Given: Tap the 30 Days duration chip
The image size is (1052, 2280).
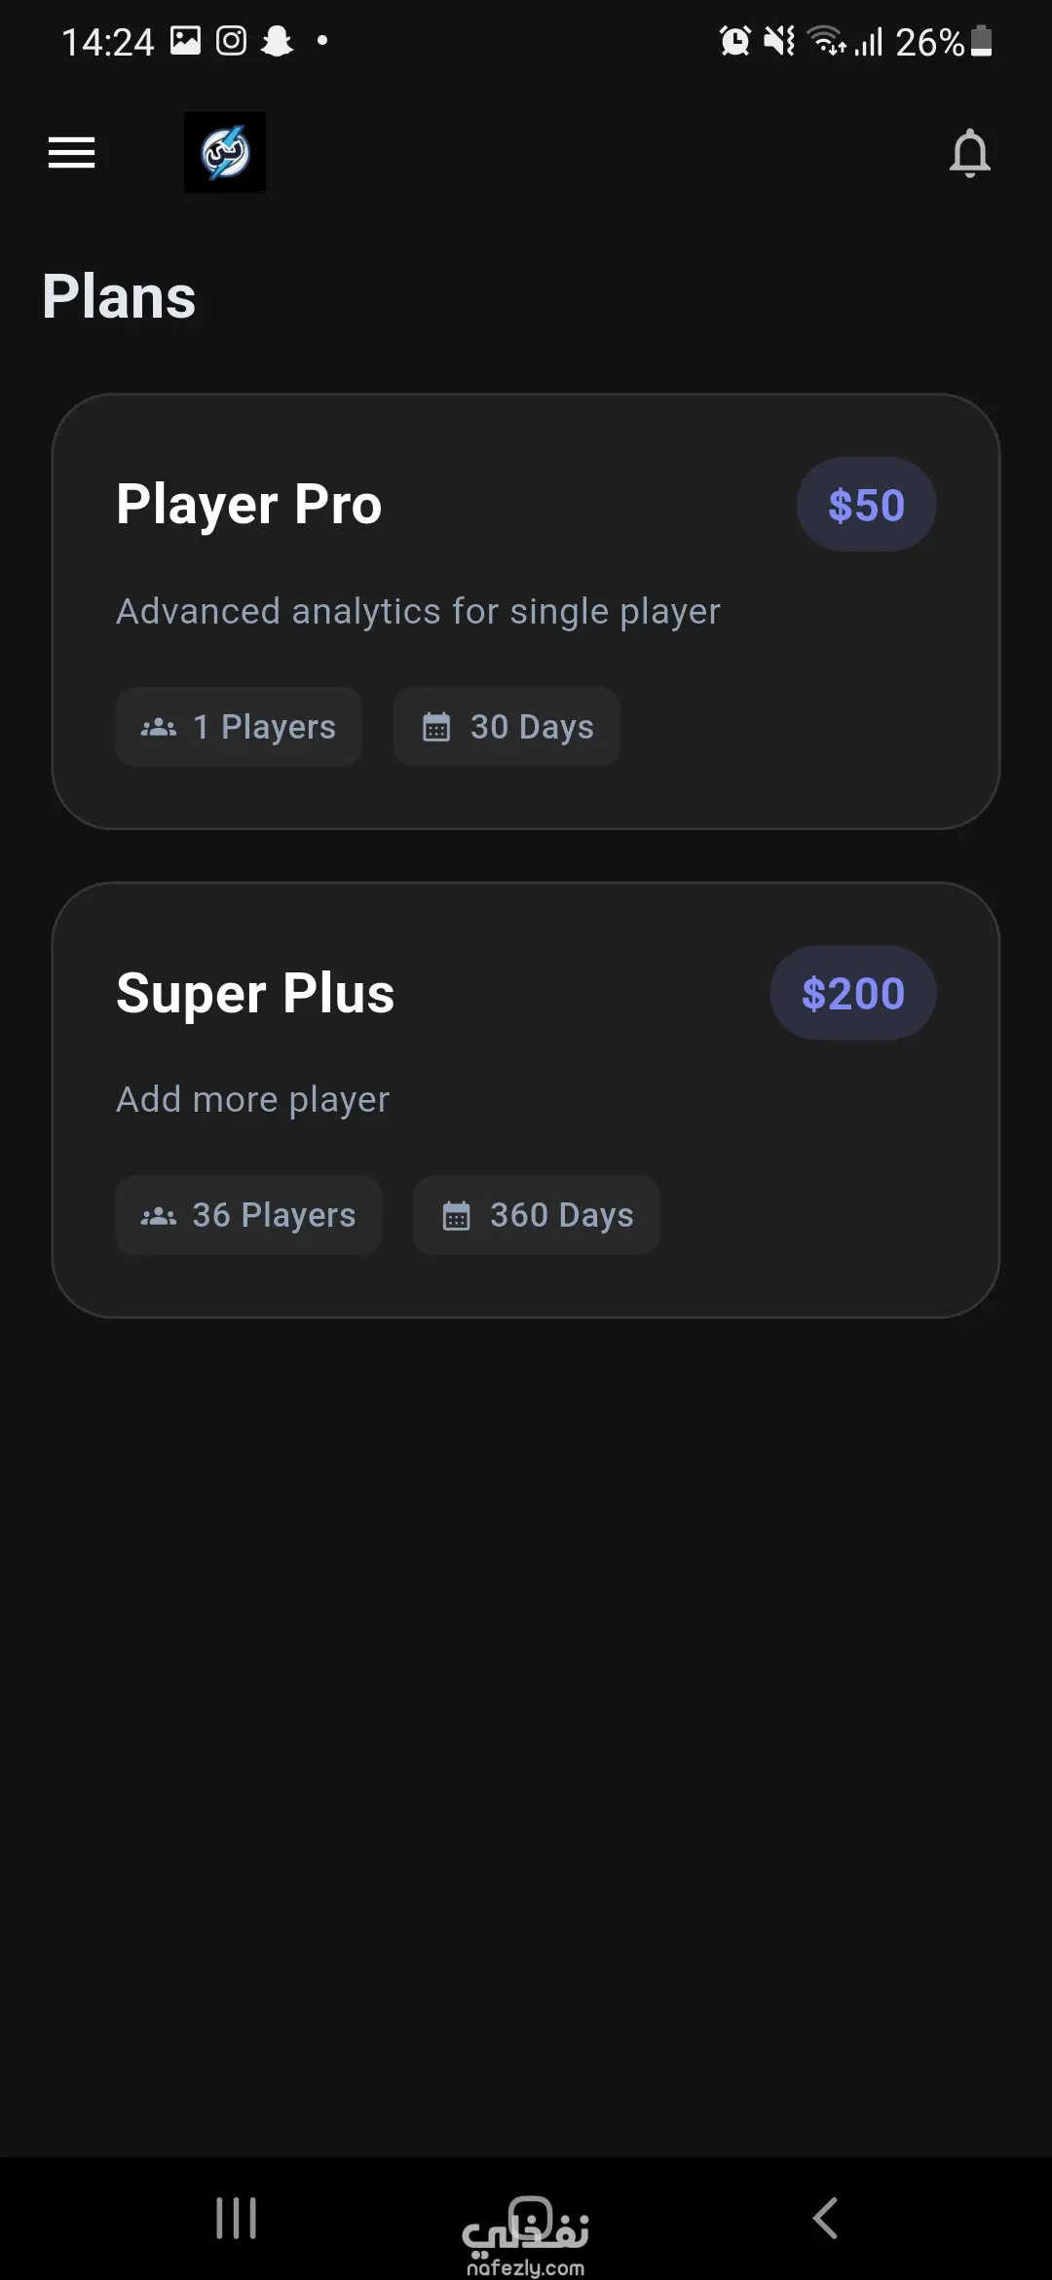Looking at the screenshot, I should (507, 727).
